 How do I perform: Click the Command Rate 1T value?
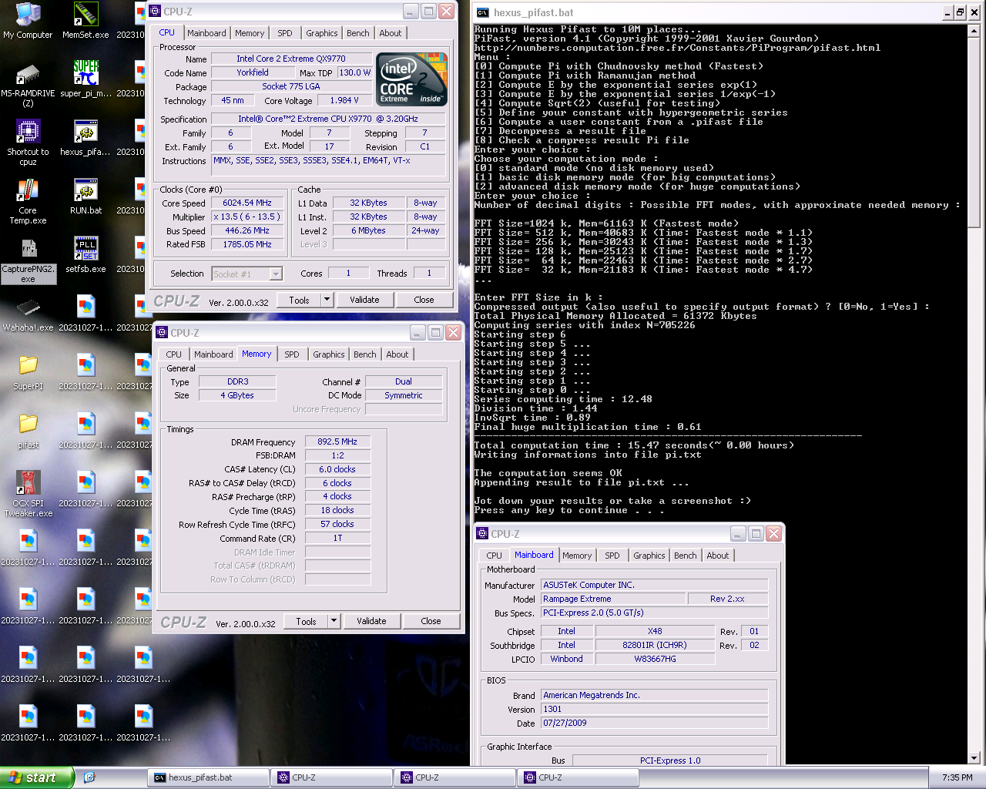tap(337, 538)
